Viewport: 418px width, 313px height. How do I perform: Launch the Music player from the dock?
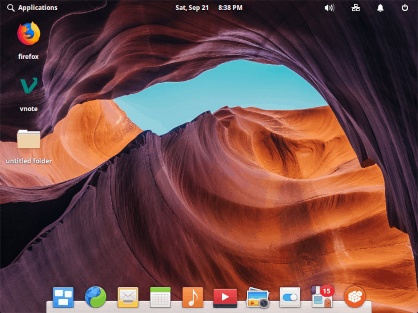tap(192, 297)
